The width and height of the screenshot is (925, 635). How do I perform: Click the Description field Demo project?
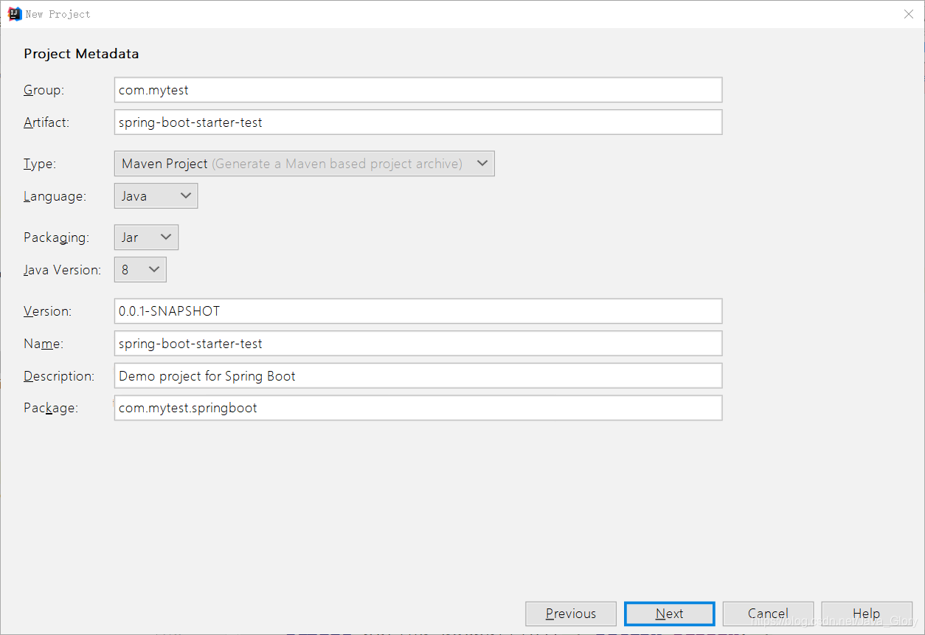pyautogui.click(x=418, y=376)
